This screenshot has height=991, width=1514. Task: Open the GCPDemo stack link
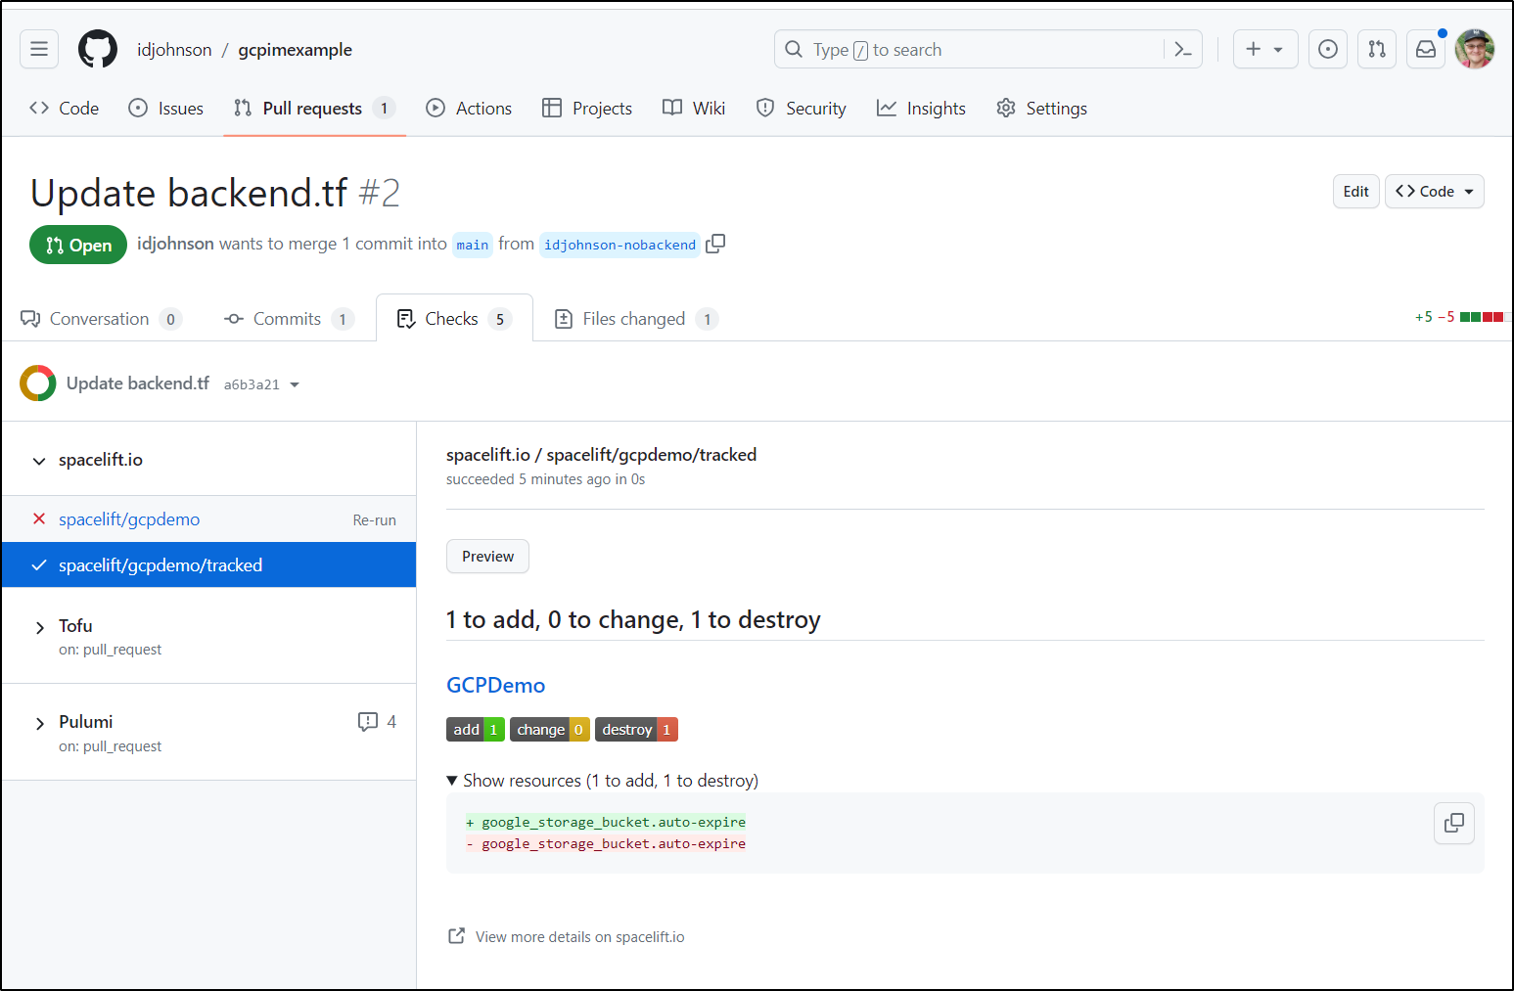tap(495, 685)
